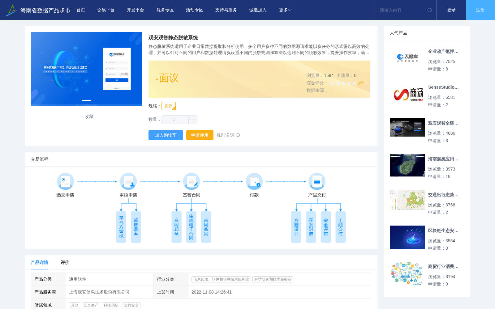Screen dimensions: 495x309
Task: Decrease quantity with the down arrow
Action: 193,122
